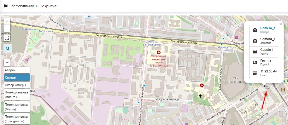Click hospital marker above Управління медичних послуг

159,53
